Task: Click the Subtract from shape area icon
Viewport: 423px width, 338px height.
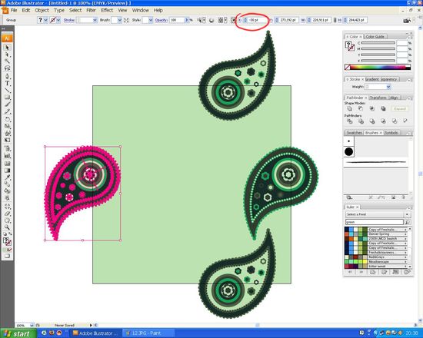Action: pyautogui.click(x=361, y=108)
